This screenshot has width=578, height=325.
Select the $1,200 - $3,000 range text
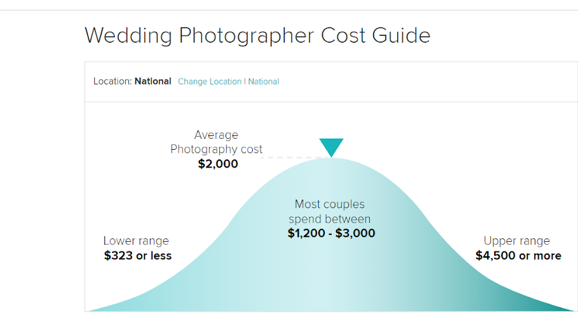tap(331, 233)
